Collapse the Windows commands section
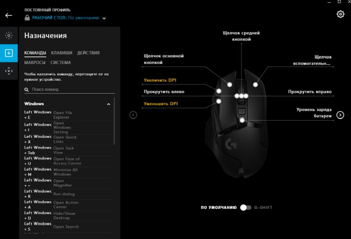 (109, 103)
